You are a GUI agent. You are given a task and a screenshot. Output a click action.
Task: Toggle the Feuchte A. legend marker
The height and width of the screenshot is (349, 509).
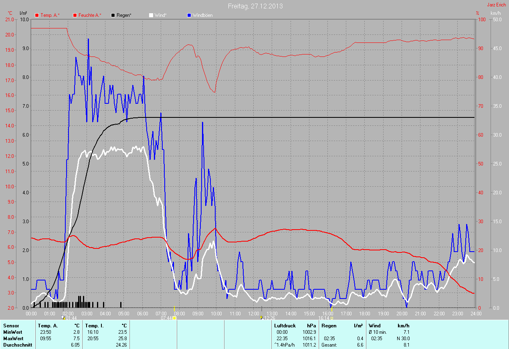pyautogui.click(x=75, y=15)
